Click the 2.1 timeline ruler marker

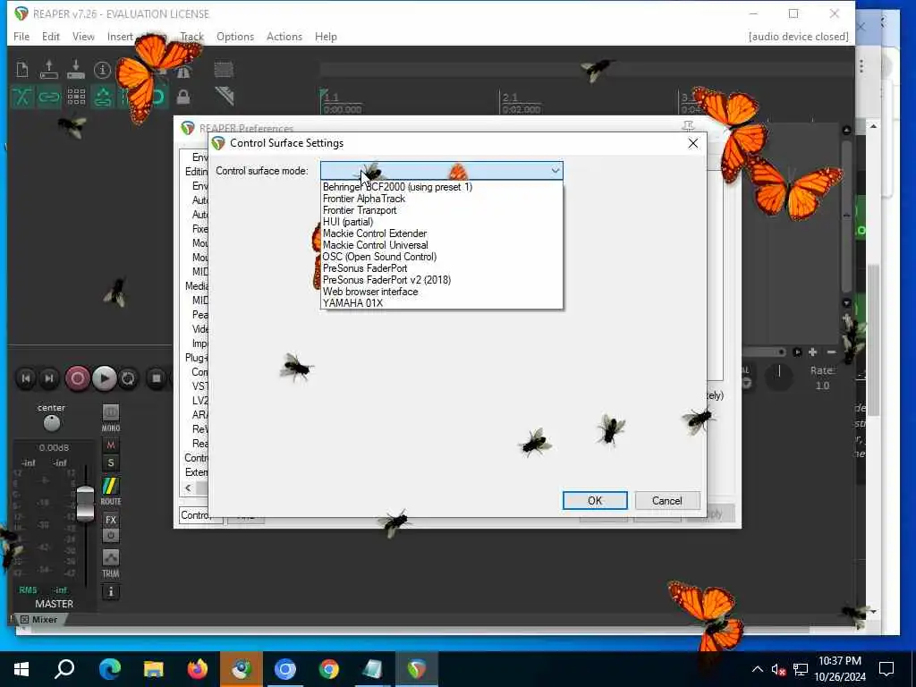click(x=509, y=97)
